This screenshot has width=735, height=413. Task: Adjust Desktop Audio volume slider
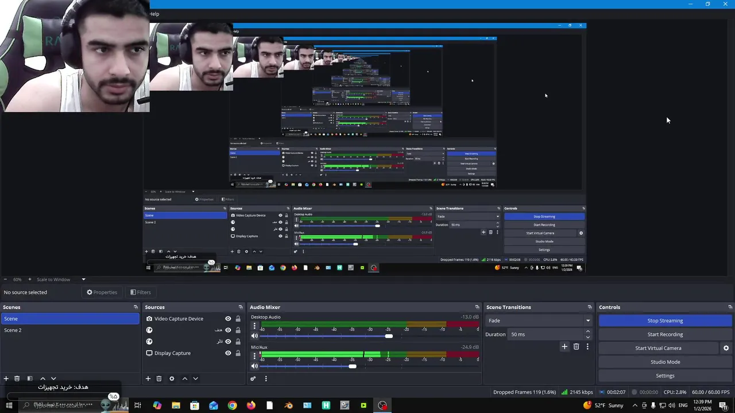[389, 336]
